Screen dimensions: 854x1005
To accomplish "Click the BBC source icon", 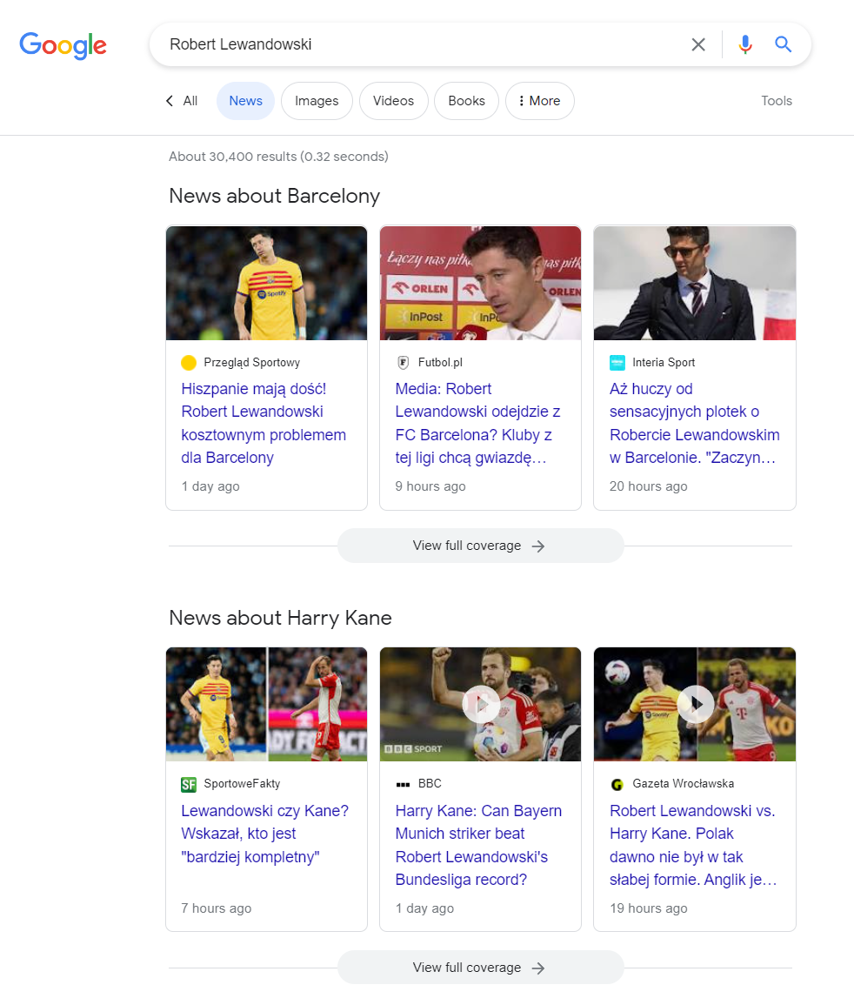I will (x=403, y=785).
